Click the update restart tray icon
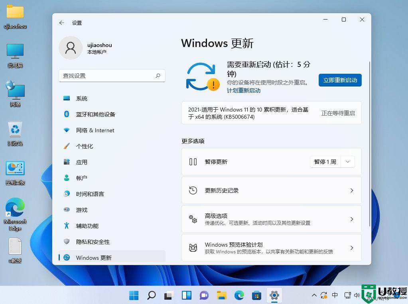Screen dimensions: 408x304 coord(324,295)
